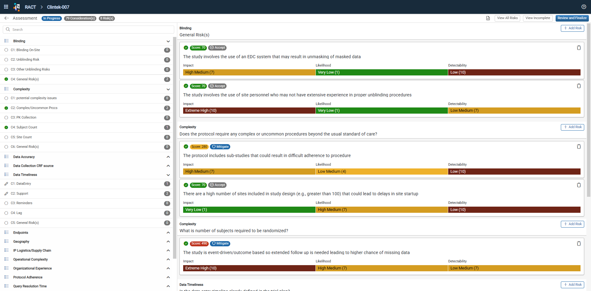Click the RACT logo icon
The width and height of the screenshot is (591, 291).
point(17,7)
